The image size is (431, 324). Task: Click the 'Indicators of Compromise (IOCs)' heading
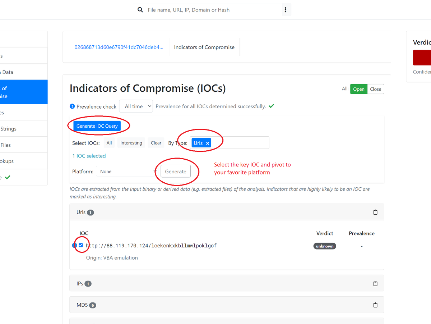coord(148,88)
